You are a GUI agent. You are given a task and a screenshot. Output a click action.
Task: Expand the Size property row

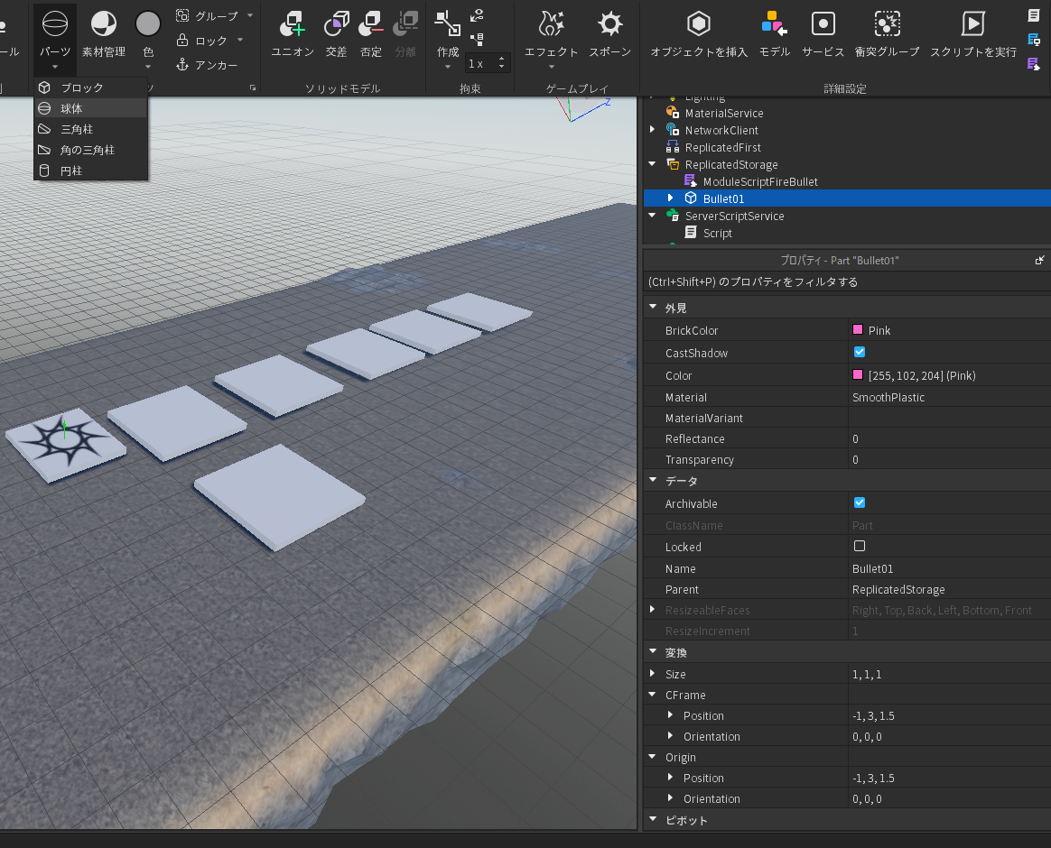653,674
